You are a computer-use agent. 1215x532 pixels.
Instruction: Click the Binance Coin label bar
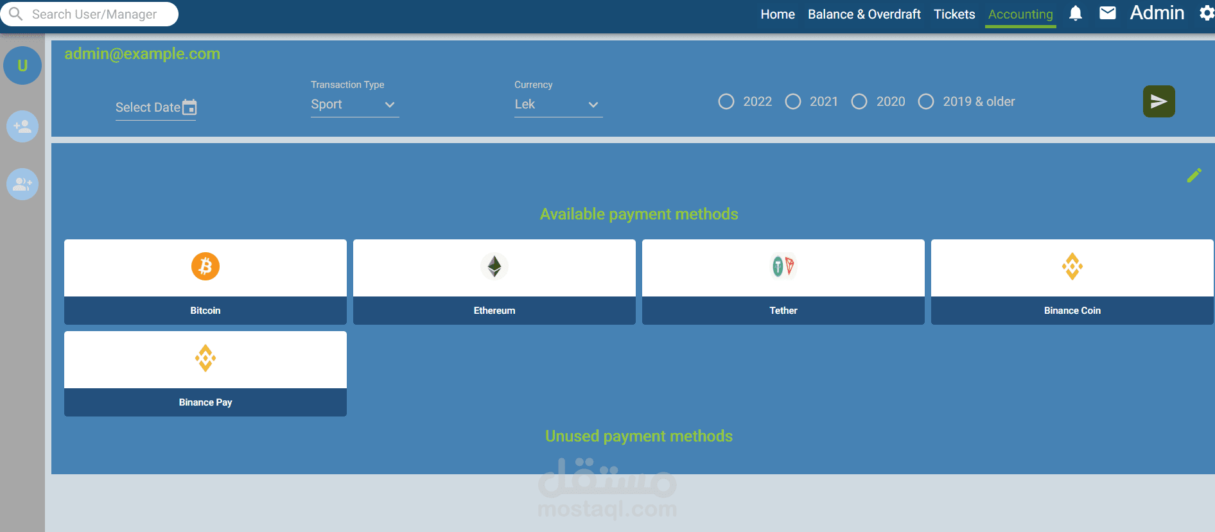[1072, 311]
